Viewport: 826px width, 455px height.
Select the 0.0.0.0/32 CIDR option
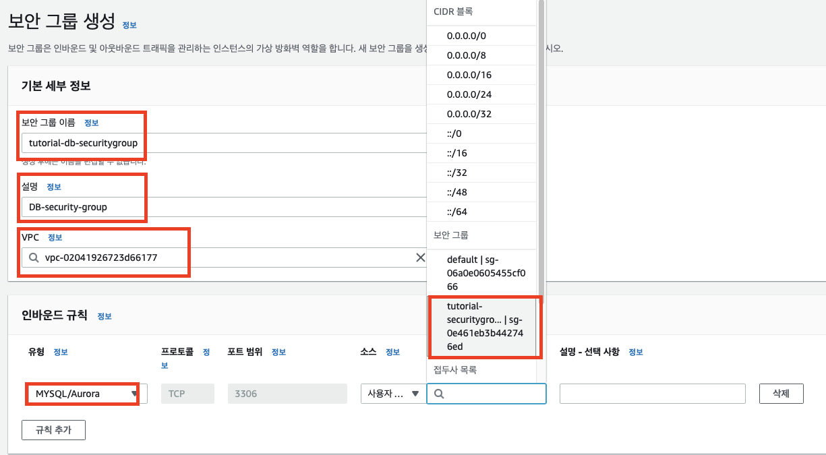tap(481, 114)
